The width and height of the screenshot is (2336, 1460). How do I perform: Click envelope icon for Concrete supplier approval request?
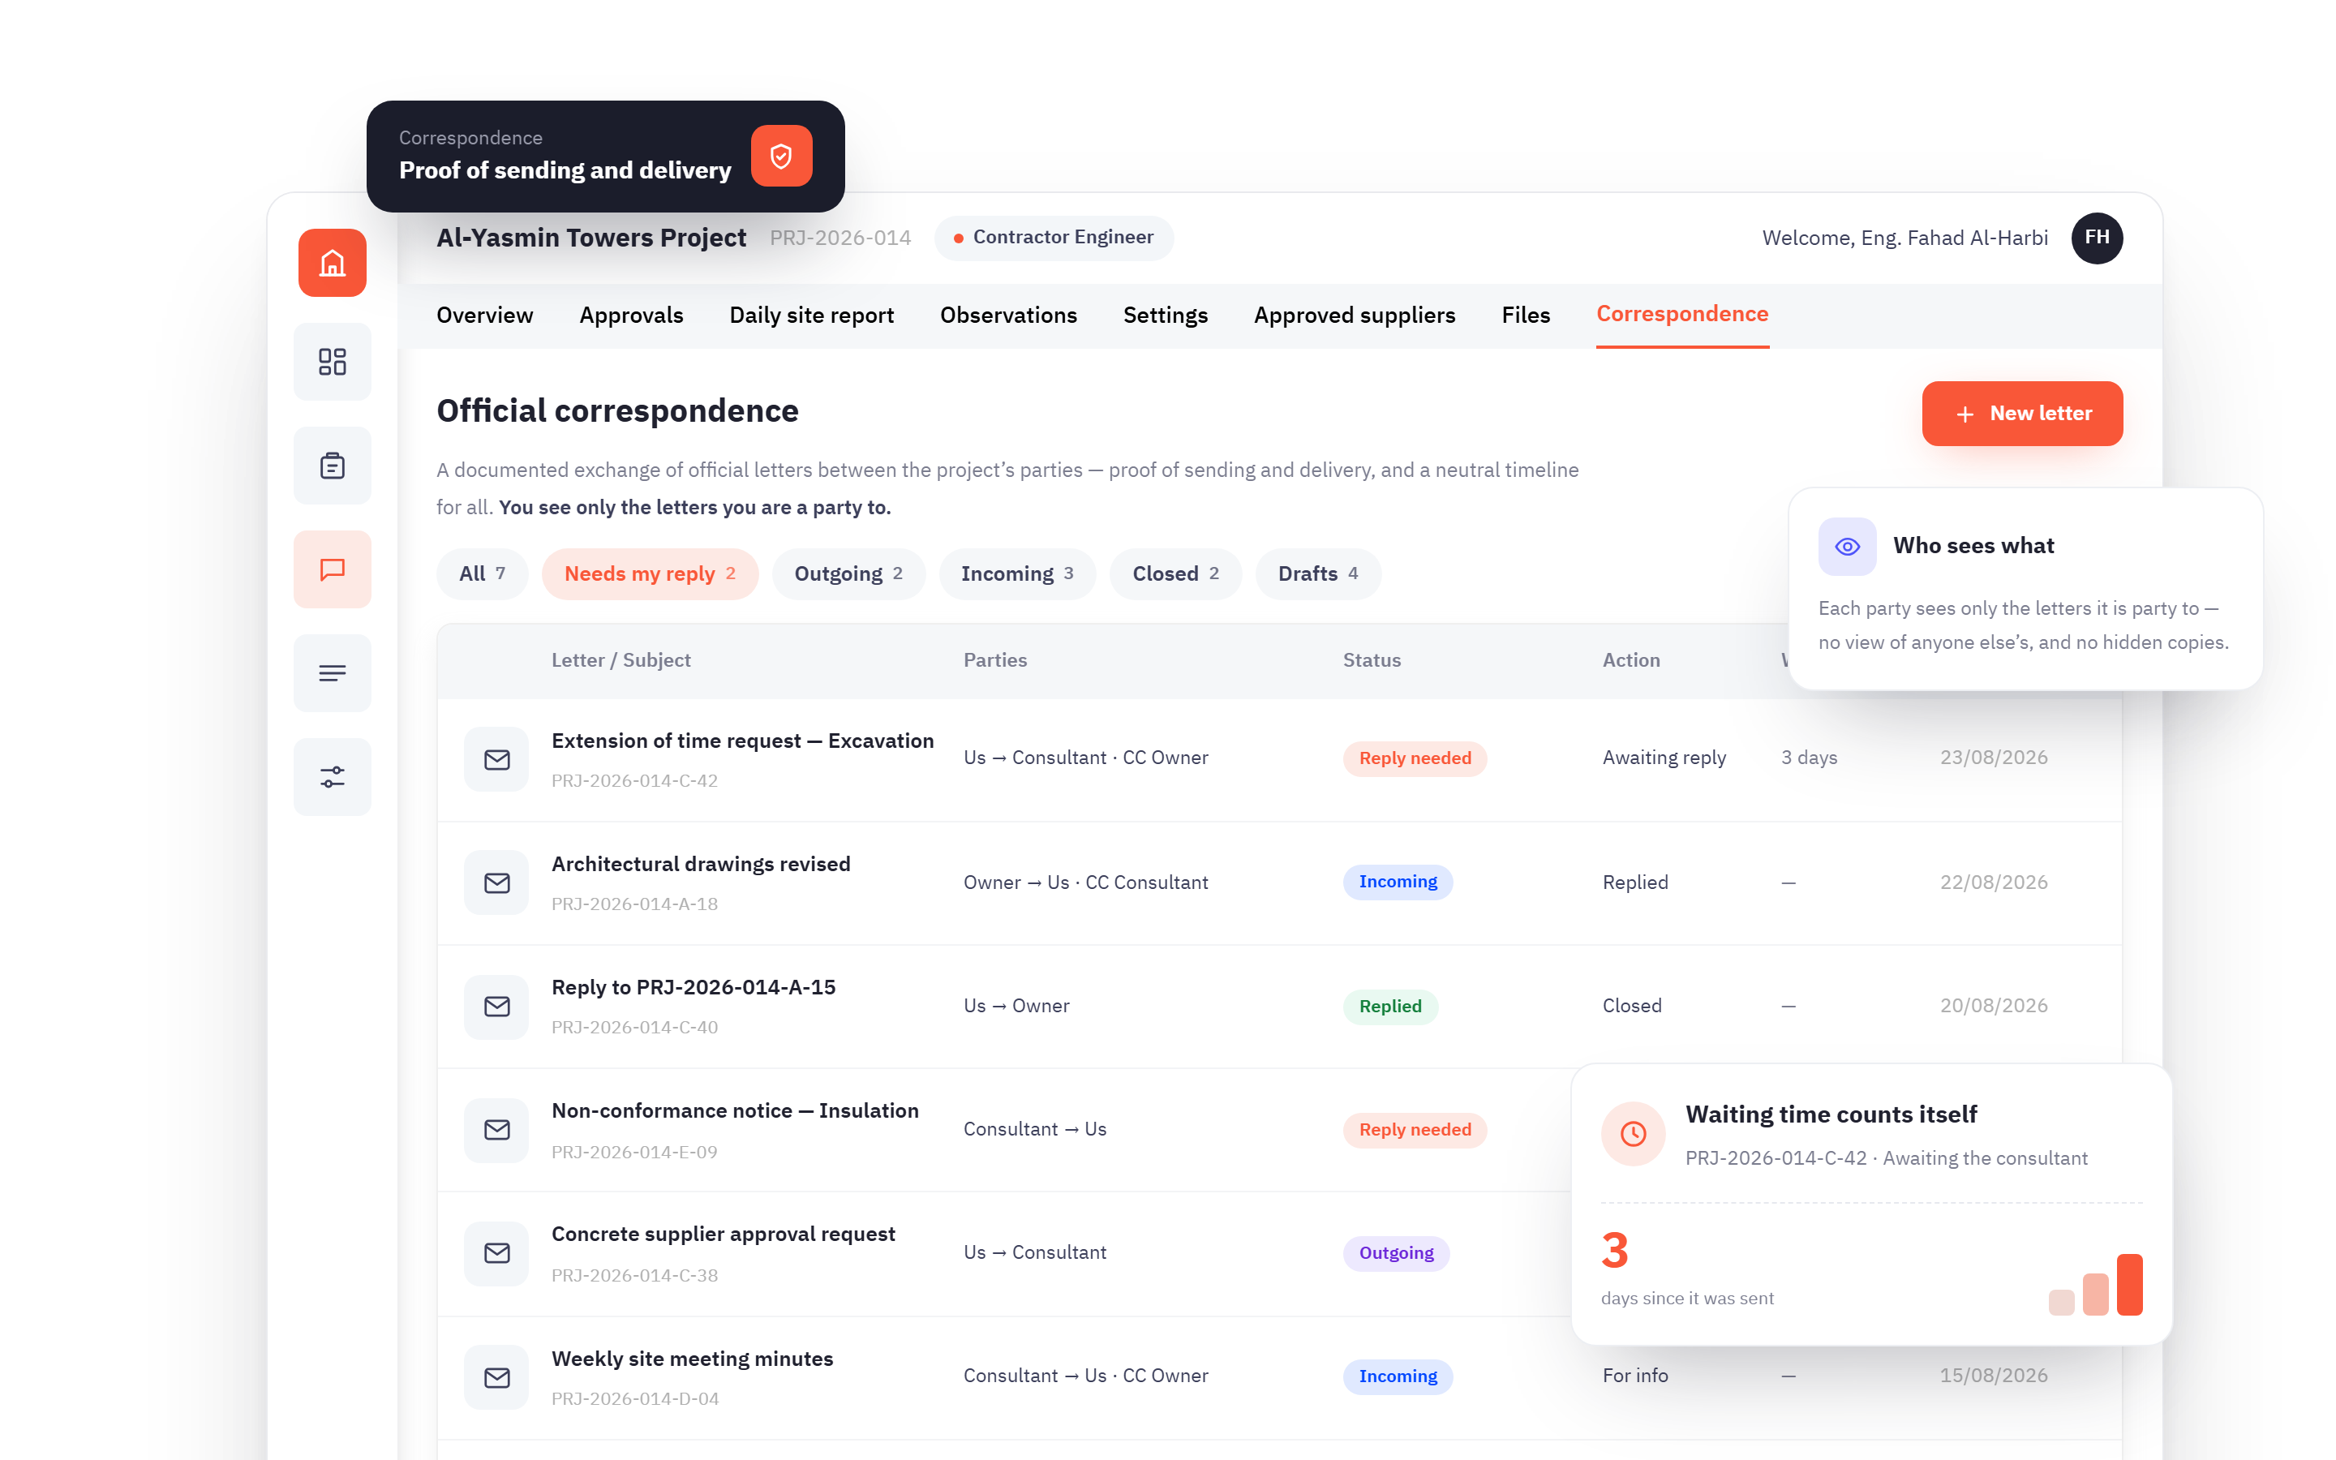pos(496,1253)
